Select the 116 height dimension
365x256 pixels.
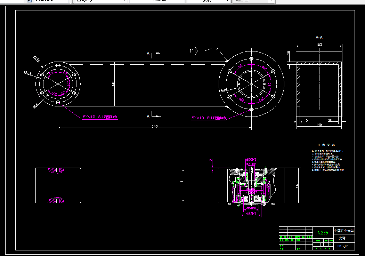[297, 185]
